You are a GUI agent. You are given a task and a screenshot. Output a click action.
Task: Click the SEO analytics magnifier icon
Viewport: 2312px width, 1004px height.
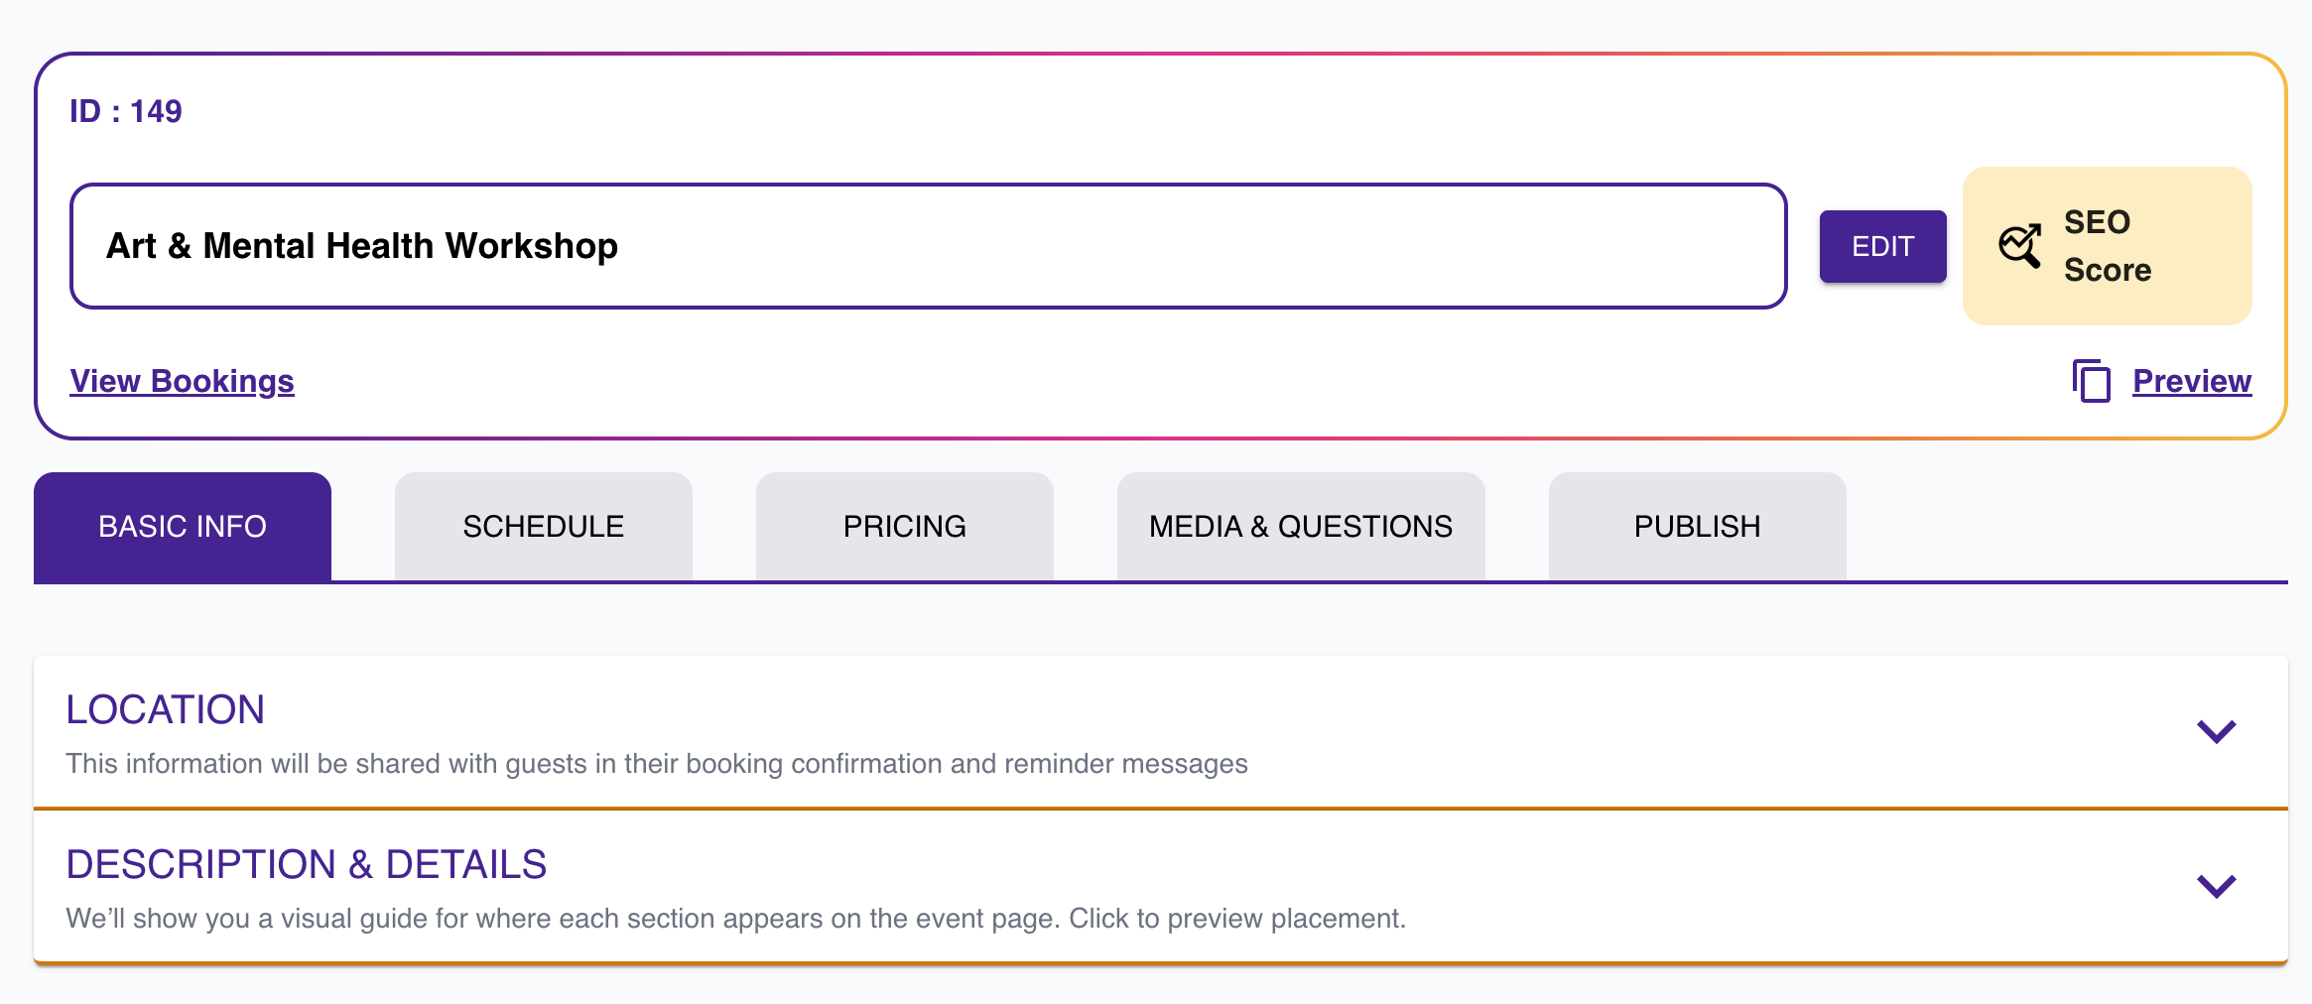point(2020,246)
